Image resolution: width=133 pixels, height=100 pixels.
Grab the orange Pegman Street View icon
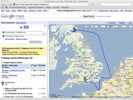click(54, 36)
